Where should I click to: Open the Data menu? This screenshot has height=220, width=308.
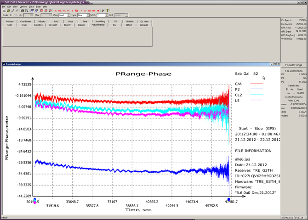point(31,7)
